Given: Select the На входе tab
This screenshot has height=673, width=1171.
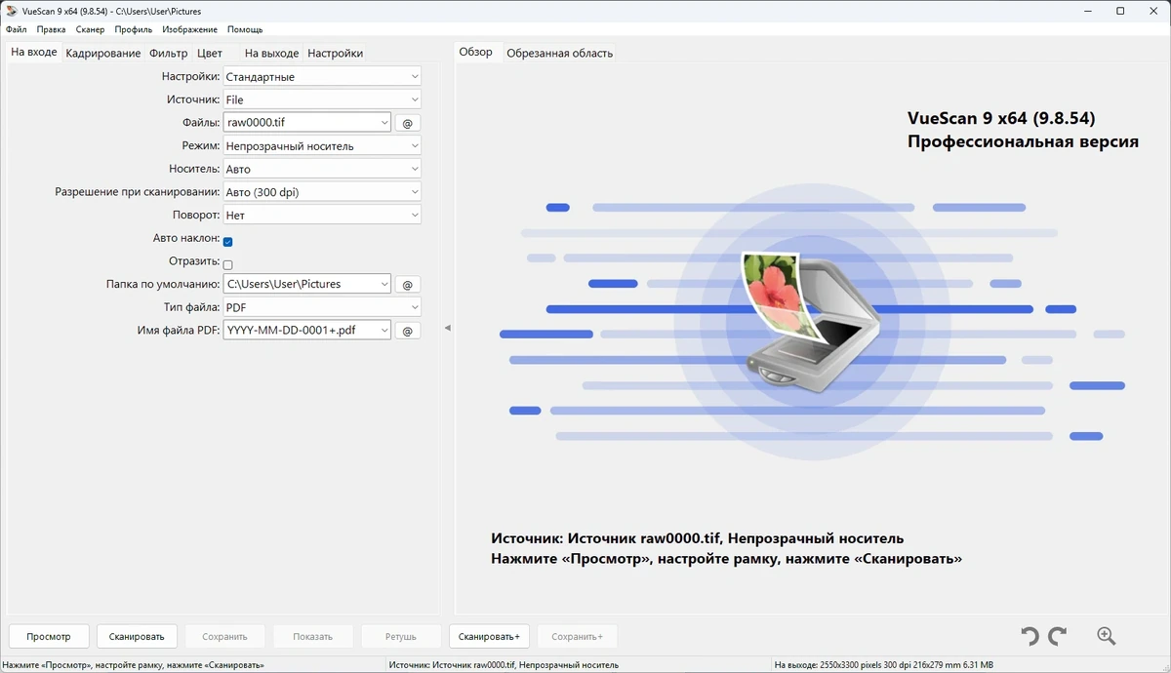Looking at the screenshot, I should coord(34,53).
